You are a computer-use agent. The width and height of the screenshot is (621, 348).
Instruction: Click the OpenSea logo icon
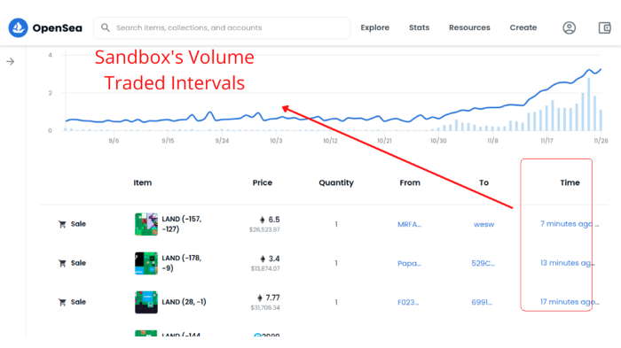[19, 27]
